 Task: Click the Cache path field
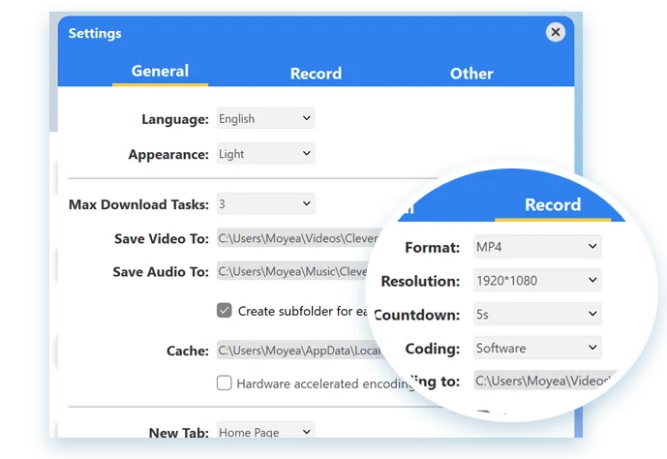pos(300,351)
